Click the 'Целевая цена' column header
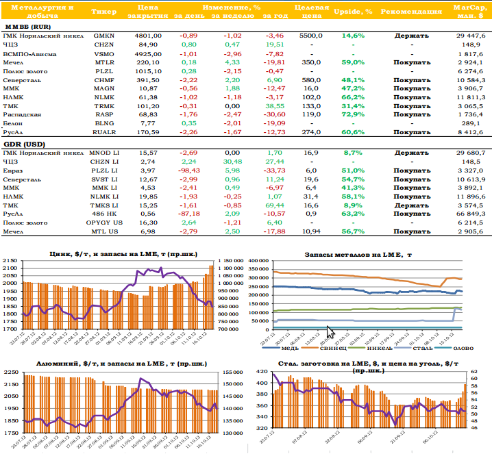The width and height of the screenshot is (492, 456). 312,11
